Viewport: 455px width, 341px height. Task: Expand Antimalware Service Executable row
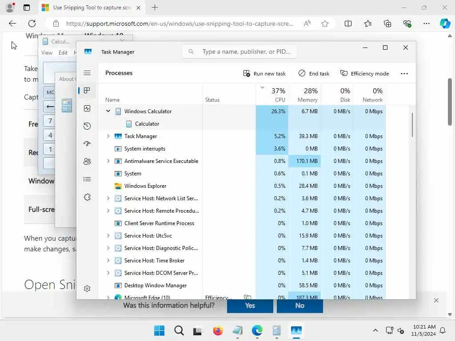click(x=108, y=161)
